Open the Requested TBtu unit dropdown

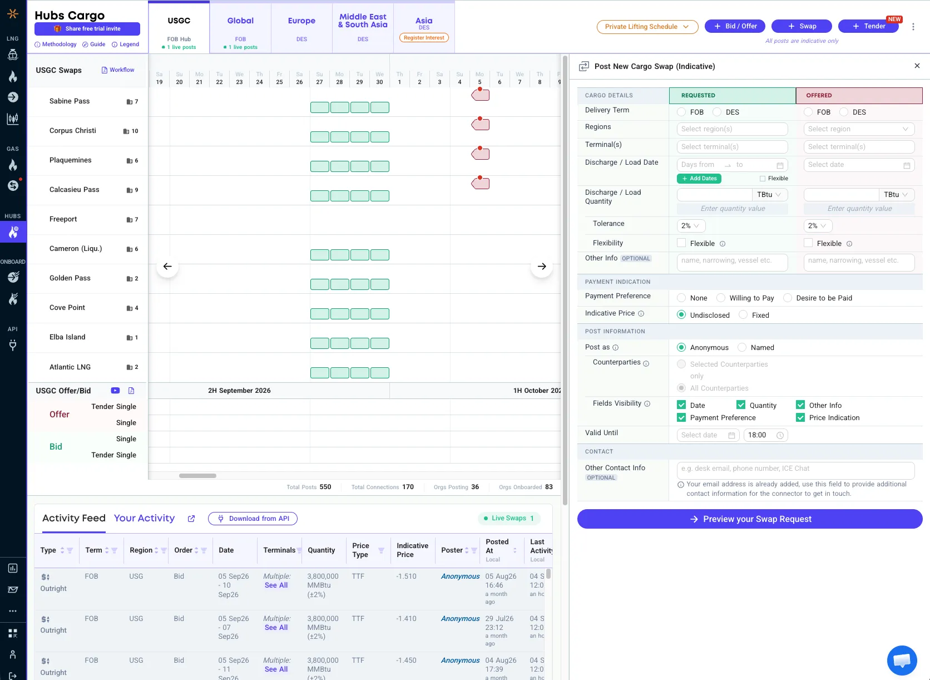tap(770, 195)
